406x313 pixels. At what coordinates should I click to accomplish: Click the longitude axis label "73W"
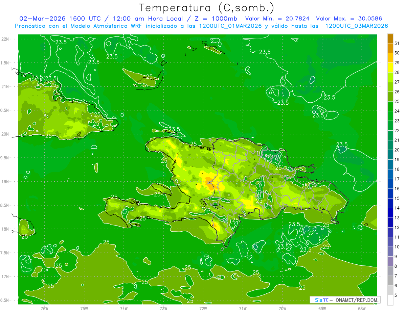163,309
